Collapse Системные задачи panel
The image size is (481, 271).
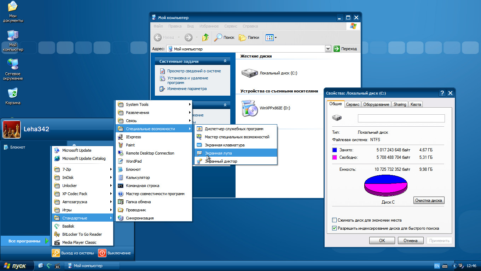[225, 61]
